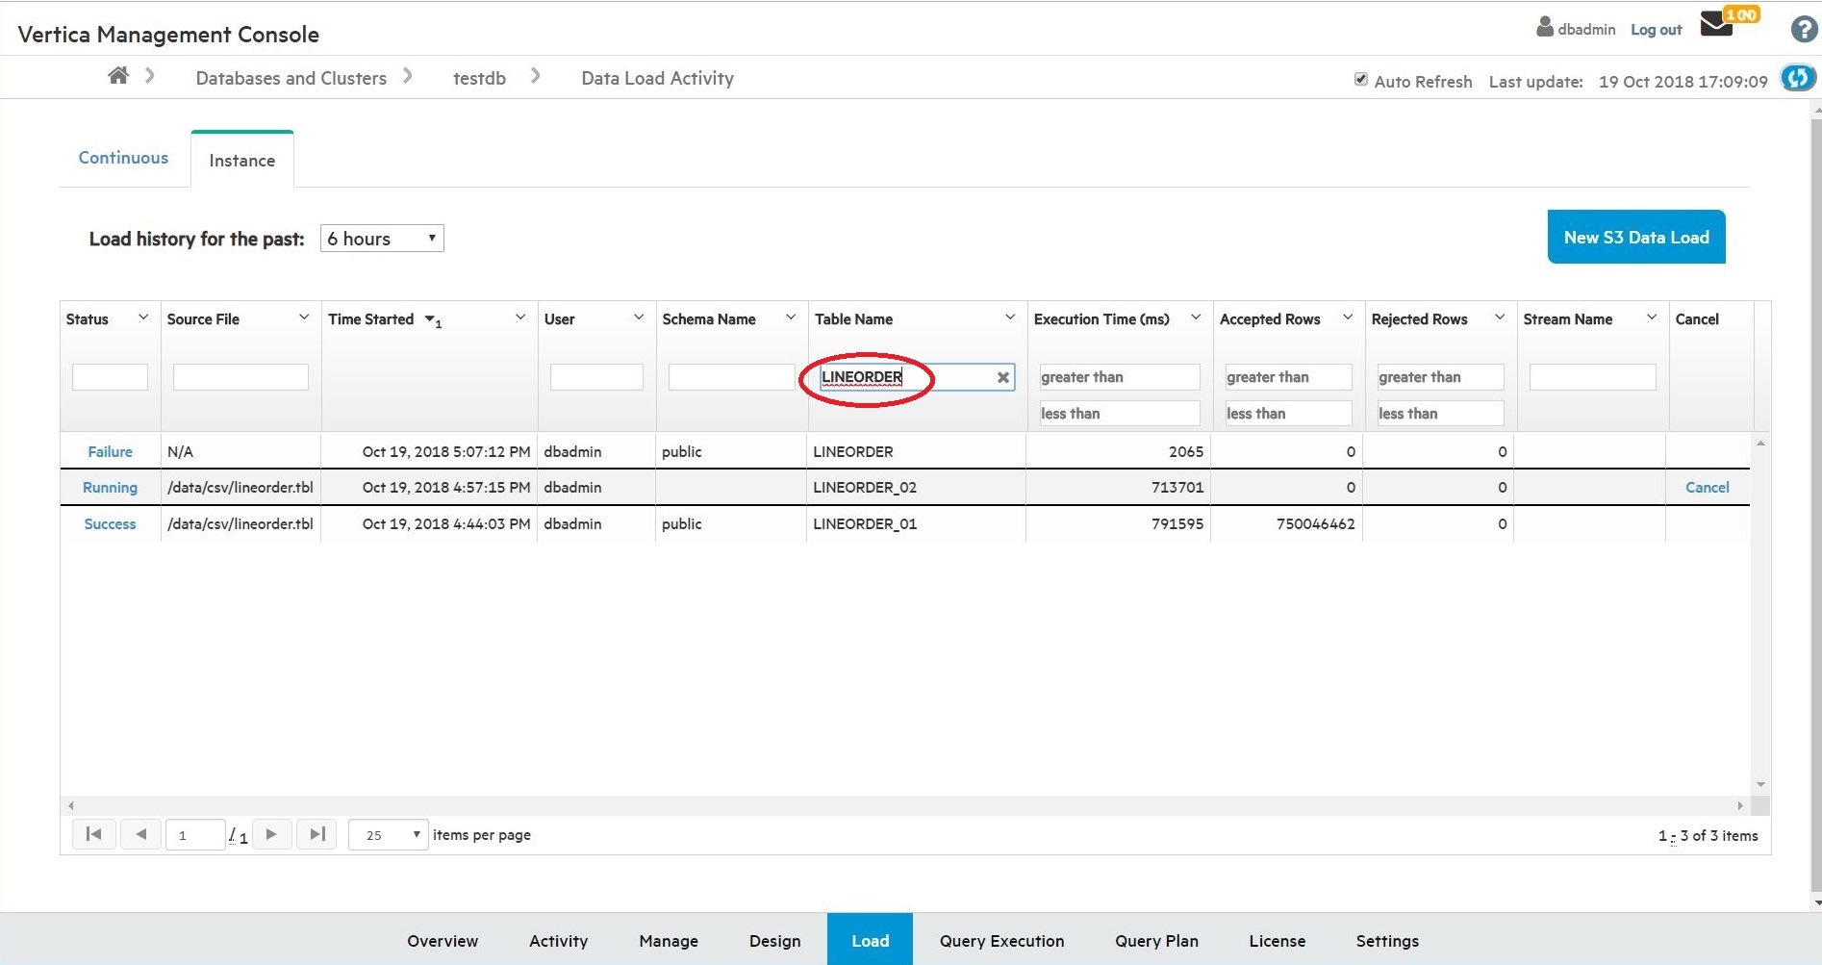Screen dimensions: 1822x965
Task: Click the home icon in breadcrumb
Action: pyautogui.click(x=118, y=76)
